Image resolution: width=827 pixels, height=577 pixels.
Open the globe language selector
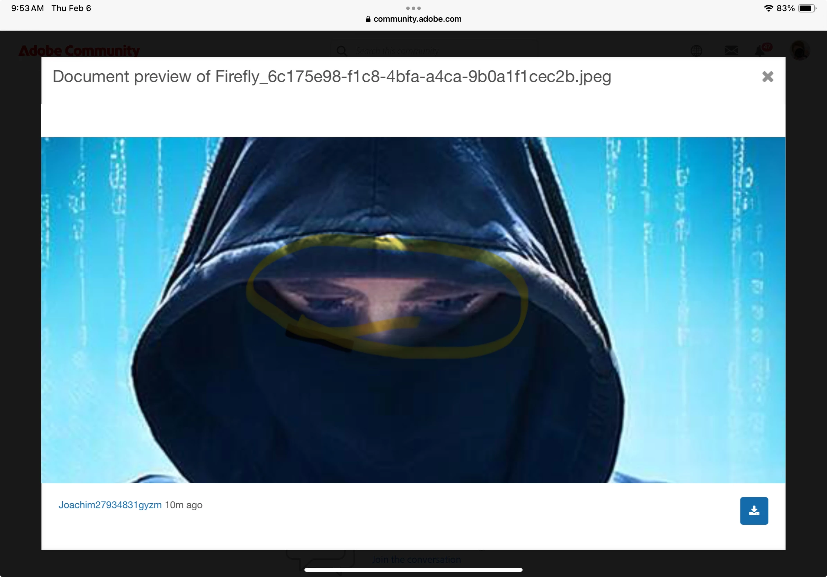pyautogui.click(x=696, y=51)
